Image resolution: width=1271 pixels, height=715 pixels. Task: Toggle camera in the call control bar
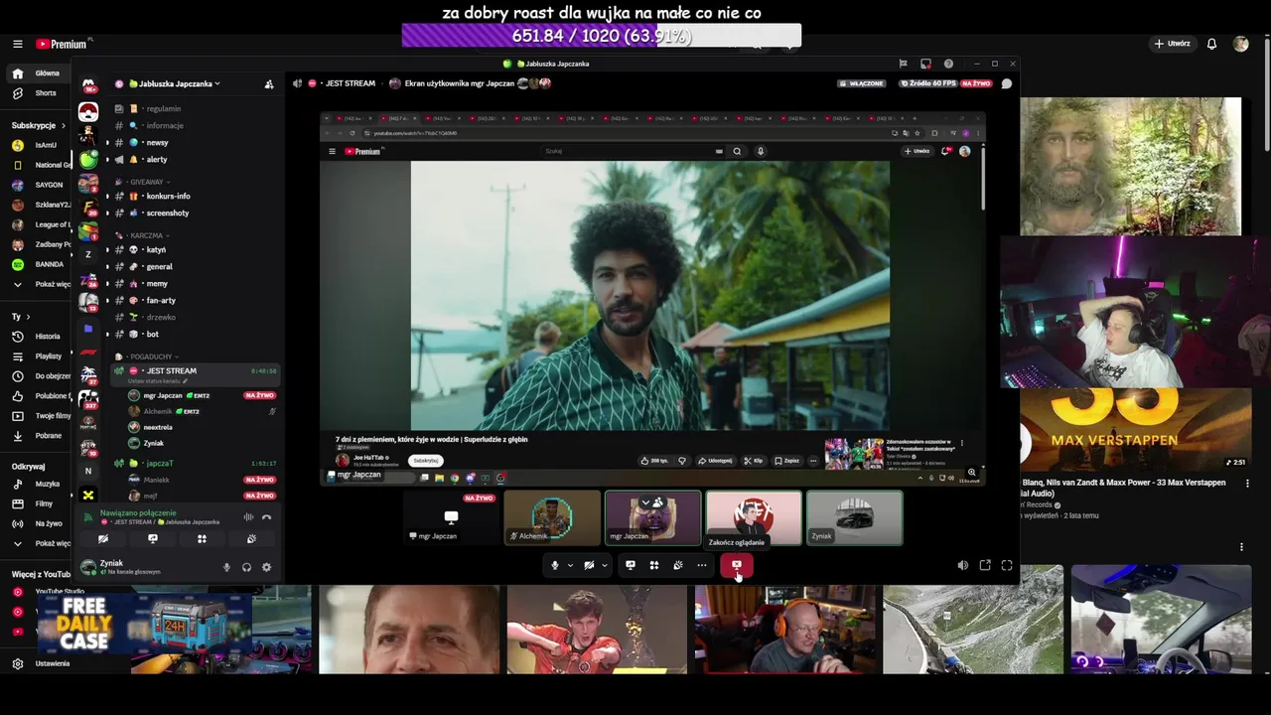(x=589, y=565)
